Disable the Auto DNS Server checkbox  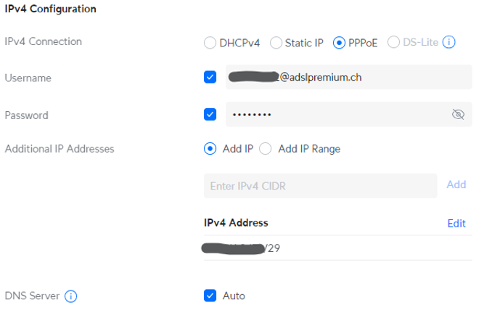coord(210,296)
